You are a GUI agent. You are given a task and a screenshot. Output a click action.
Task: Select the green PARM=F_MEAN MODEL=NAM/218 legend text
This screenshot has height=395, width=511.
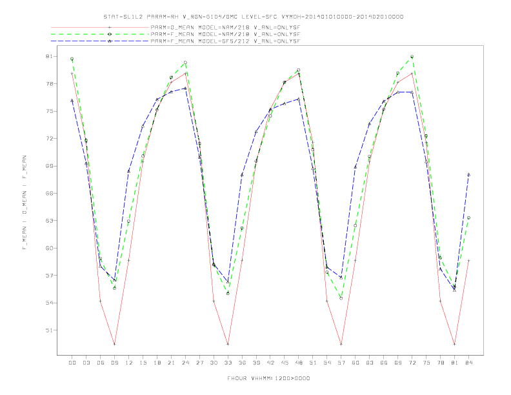225,34
